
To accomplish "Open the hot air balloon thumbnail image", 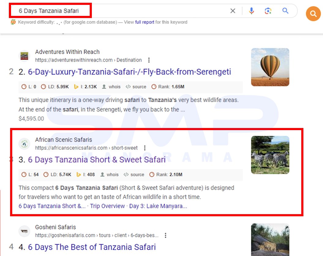I will coord(270,67).
